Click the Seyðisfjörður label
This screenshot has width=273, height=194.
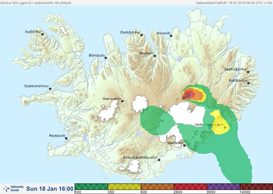[x=236, y=69]
